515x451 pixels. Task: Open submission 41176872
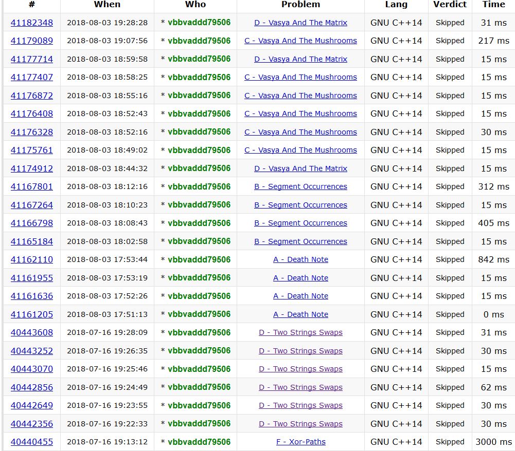(32, 96)
